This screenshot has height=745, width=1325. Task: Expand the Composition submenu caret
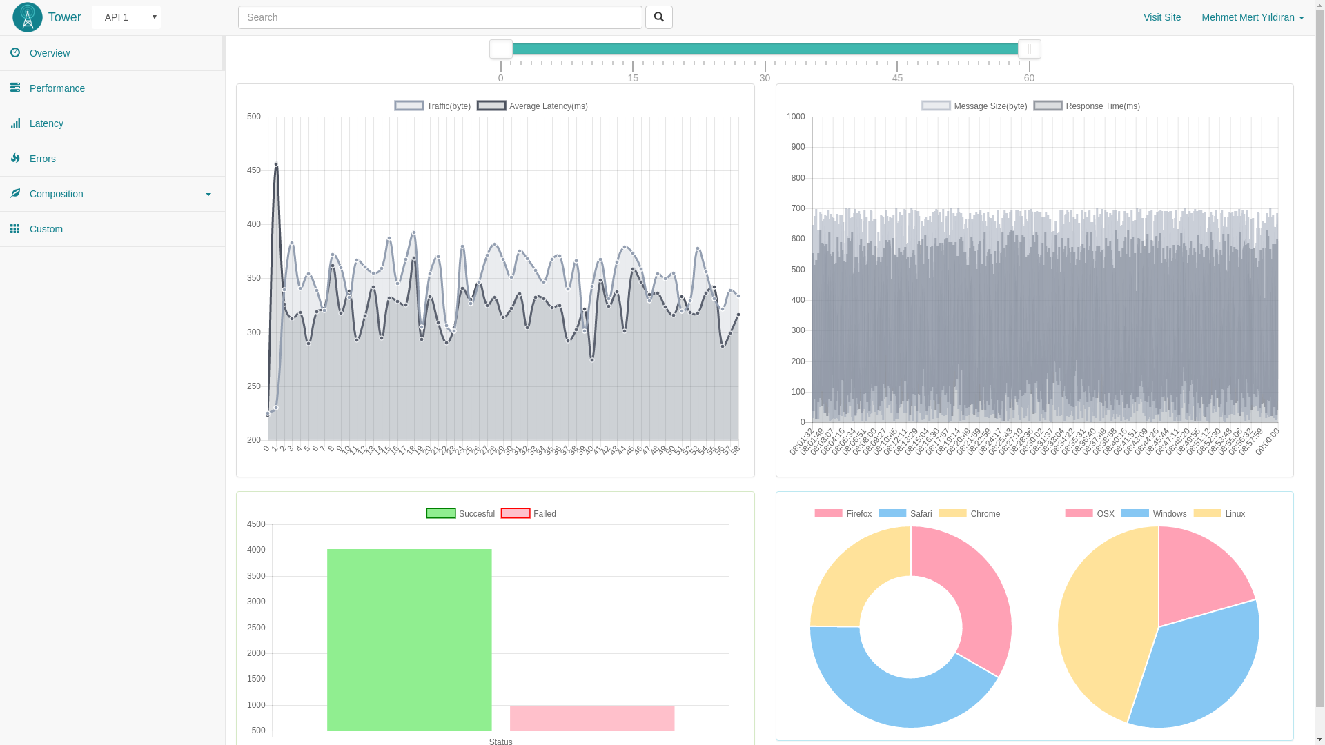pos(208,195)
